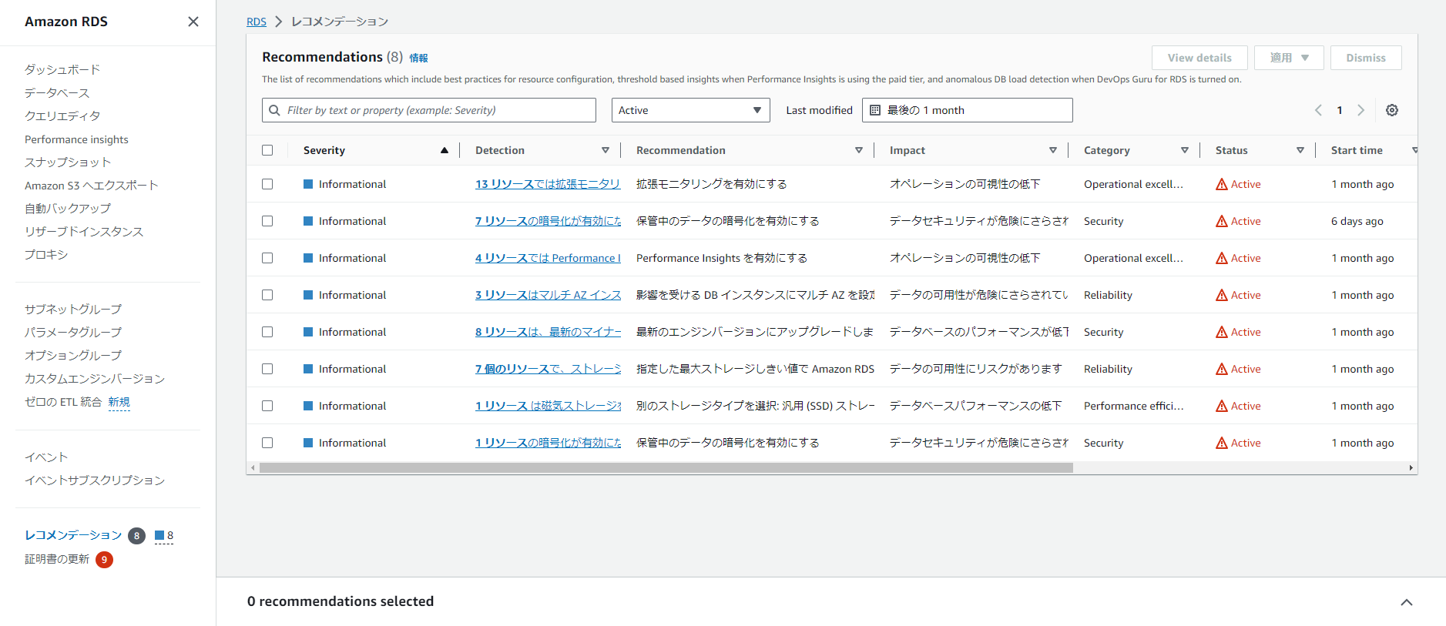Open the 8 リソースは、最新のマイナー link
This screenshot has width=1446, height=626.
(548, 332)
